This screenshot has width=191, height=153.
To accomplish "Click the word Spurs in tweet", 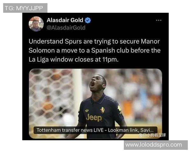I will (x=73, y=41).
